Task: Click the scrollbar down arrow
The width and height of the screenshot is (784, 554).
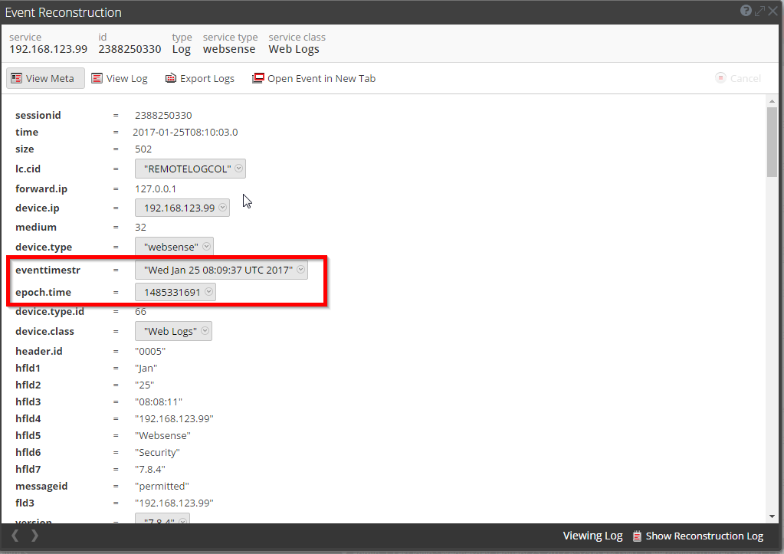Action: (x=772, y=516)
